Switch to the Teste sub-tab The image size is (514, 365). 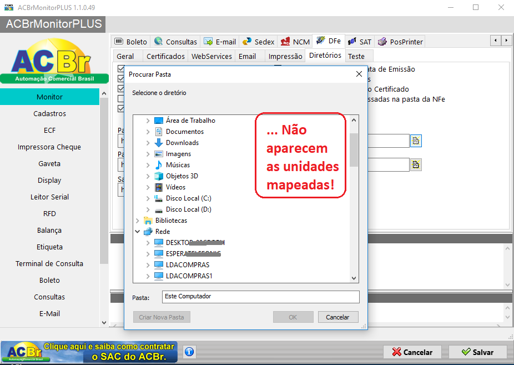tap(359, 56)
